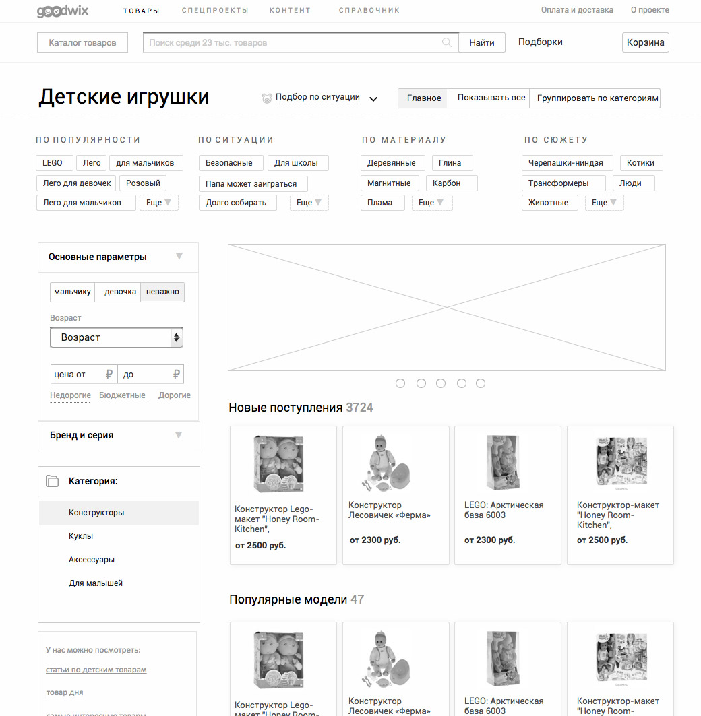Click the folder icon beside Категория
Screen dimensions: 701x716
[x=53, y=481]
